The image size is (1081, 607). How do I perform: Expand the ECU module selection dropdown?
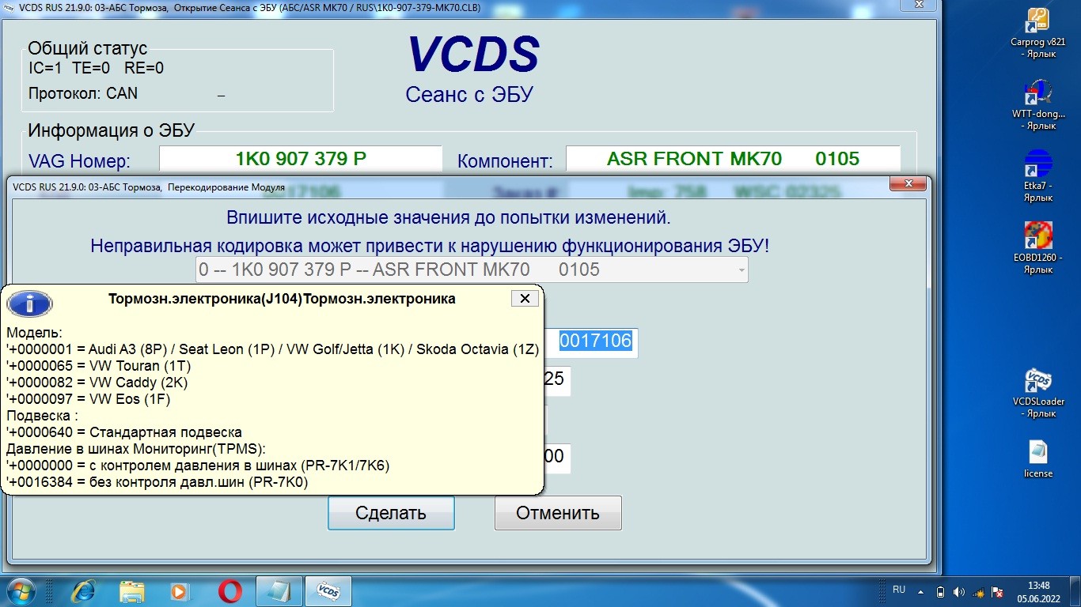coord(741,270)
